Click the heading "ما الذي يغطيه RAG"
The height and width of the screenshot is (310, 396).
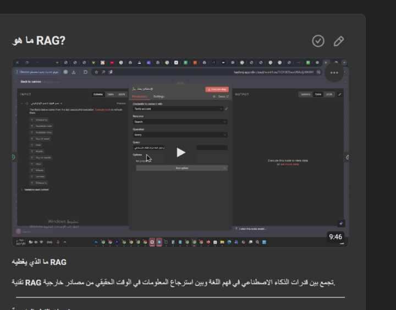pyautogui.click(x=39, y=262)
